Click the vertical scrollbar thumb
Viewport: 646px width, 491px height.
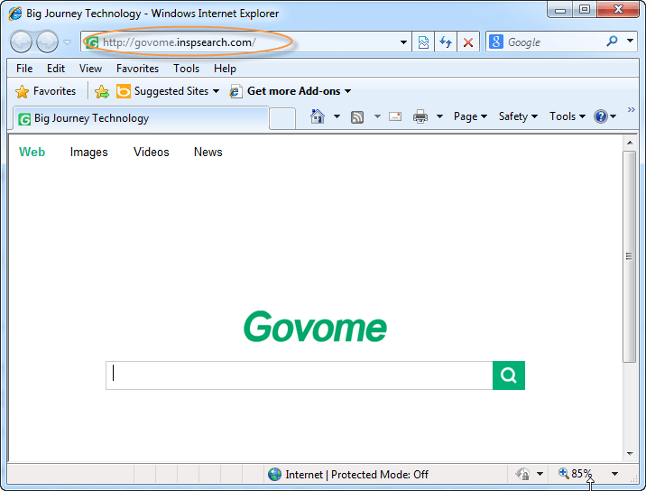tap(630, 256)
